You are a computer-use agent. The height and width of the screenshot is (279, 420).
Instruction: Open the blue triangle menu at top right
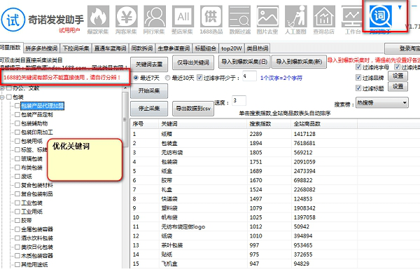400,8
